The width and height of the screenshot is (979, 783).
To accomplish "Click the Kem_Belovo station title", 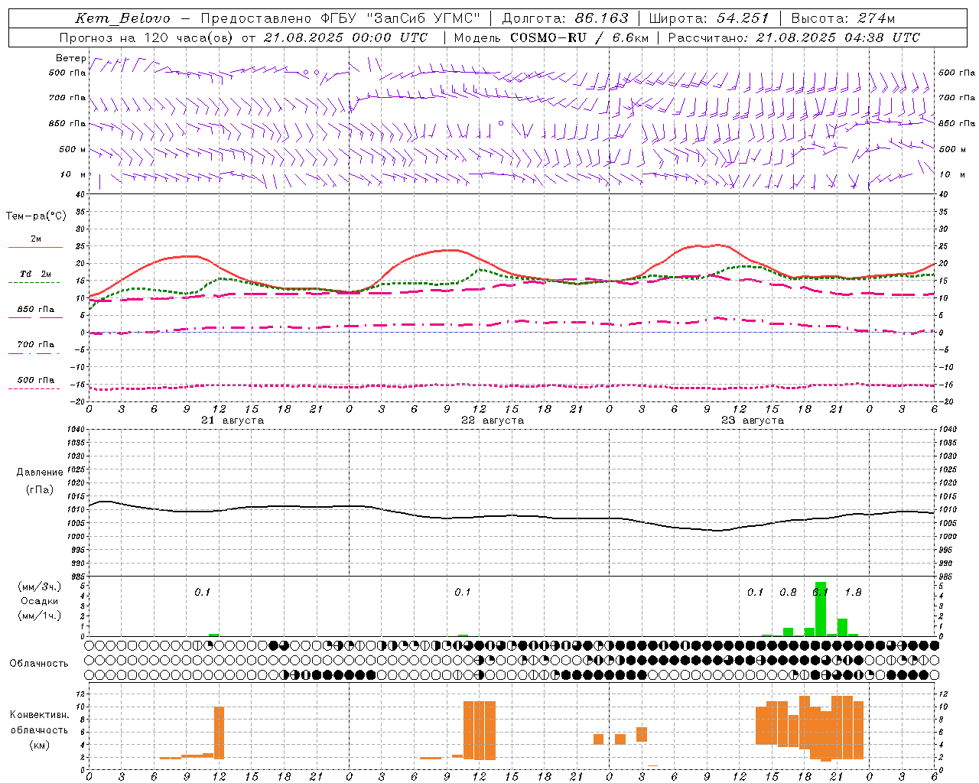I will click(122, 18).
